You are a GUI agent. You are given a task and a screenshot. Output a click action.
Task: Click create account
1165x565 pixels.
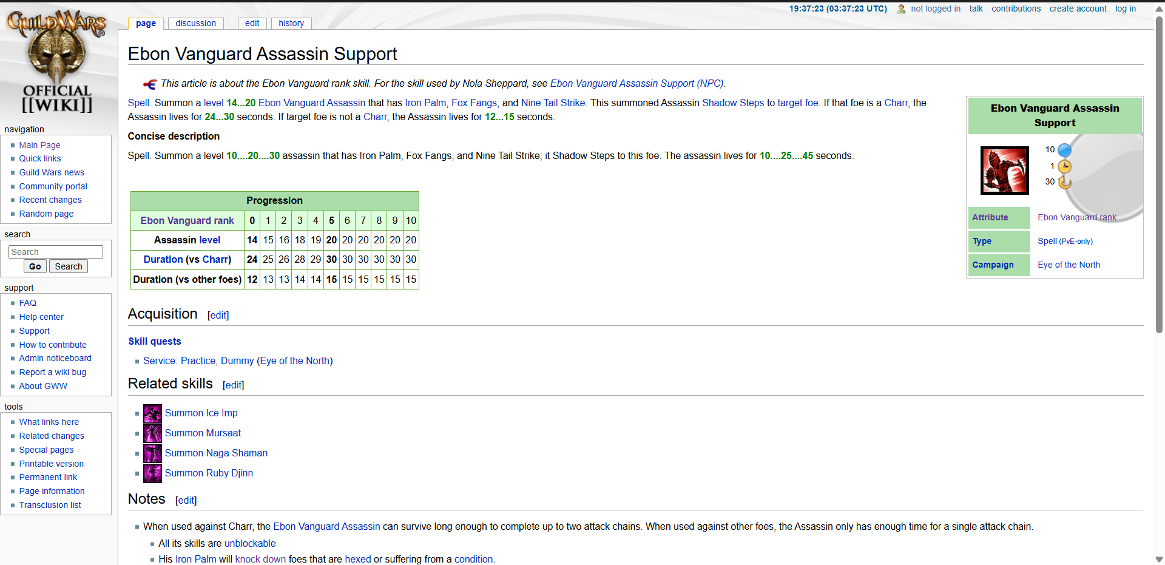click(x=1078, y=8)
